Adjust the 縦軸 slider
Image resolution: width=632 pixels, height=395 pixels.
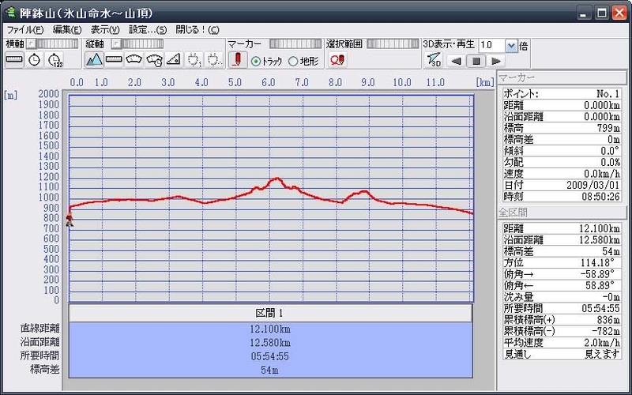click(137, 43)
